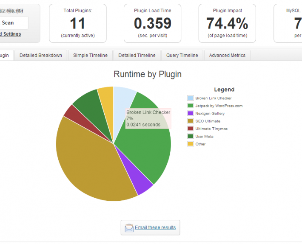The image size is (302, 244).
Task: Click the envelope icon beside Email these results
Action: [x=129, y=228]
